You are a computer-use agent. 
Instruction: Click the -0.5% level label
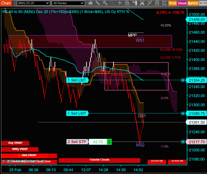164,98
